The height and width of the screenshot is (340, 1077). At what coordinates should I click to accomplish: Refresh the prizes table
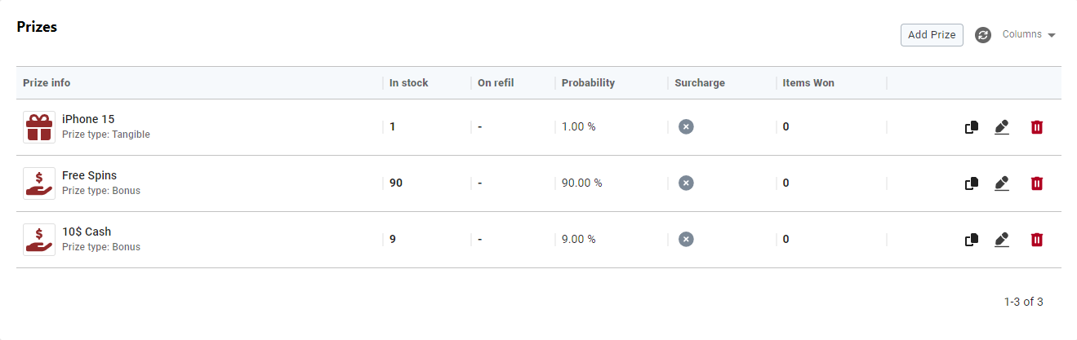(x=983, y=35)
